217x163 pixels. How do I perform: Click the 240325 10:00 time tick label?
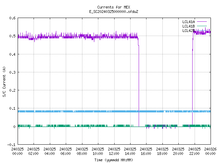coord(98,151)
